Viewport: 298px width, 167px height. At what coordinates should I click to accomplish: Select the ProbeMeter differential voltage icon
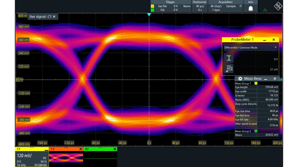click(x=229, y=58)
